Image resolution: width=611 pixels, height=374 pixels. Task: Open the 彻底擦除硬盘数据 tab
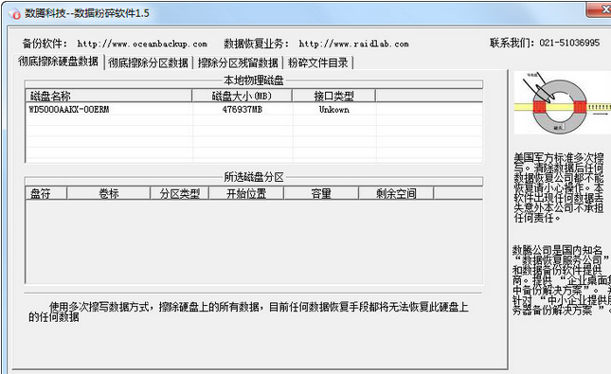pos(58,62)
